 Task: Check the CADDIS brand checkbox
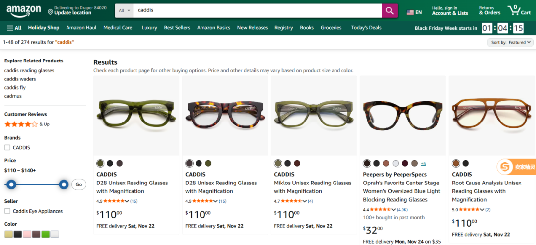pyautogui.click(x=7, y=147)
